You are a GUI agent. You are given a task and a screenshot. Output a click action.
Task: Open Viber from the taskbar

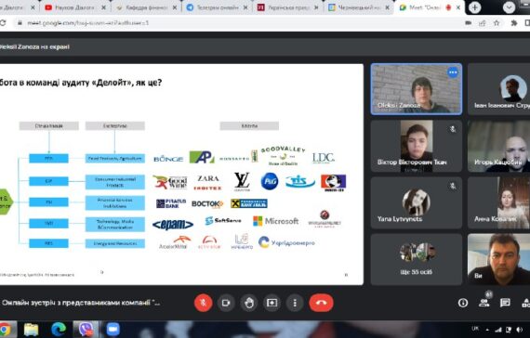tap(86, 330)
